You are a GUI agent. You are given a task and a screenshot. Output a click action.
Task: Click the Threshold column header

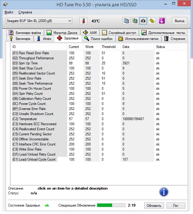pyautogui.click(x=110, y=47)
